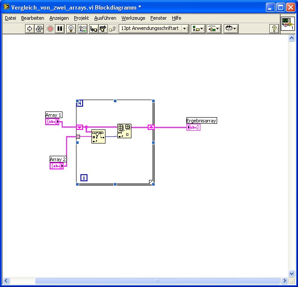298x287 pixels.
Task: Click the LabVIEW icon in title bar
Action: (x=6, y=7)
